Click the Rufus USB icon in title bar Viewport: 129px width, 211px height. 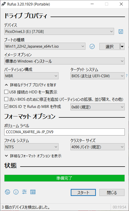pos(3,4)
